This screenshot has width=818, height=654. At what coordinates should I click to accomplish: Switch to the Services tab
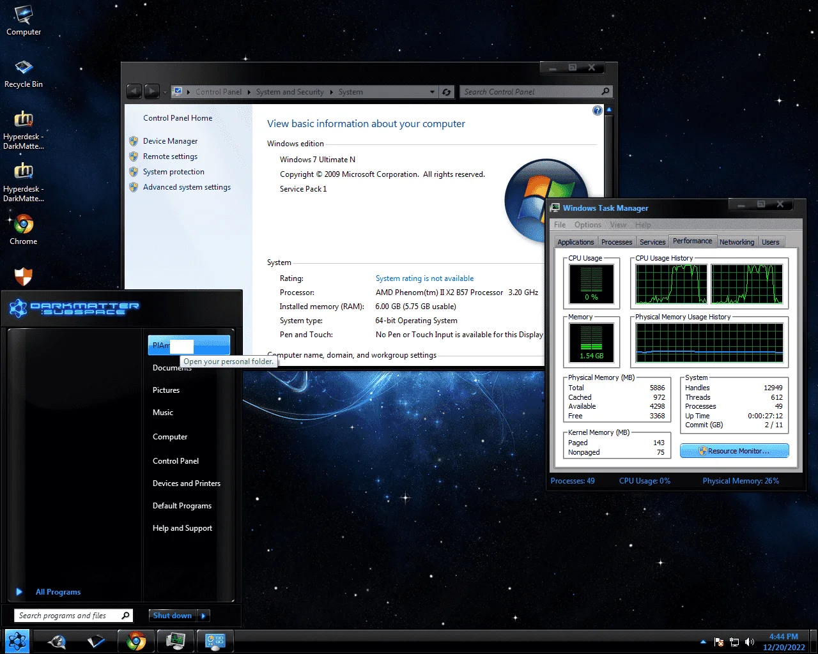652,242
